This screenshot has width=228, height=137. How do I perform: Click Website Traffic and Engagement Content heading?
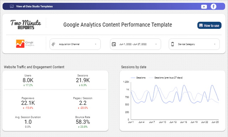point(34,67)
